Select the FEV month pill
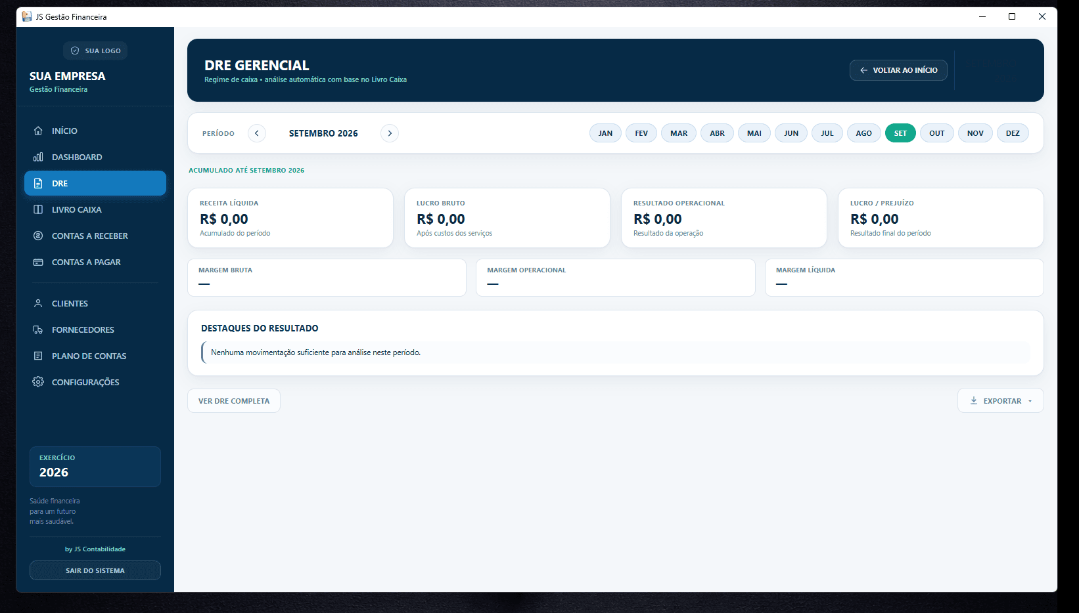The image size is (1079, 613). (x=641, y=133)
